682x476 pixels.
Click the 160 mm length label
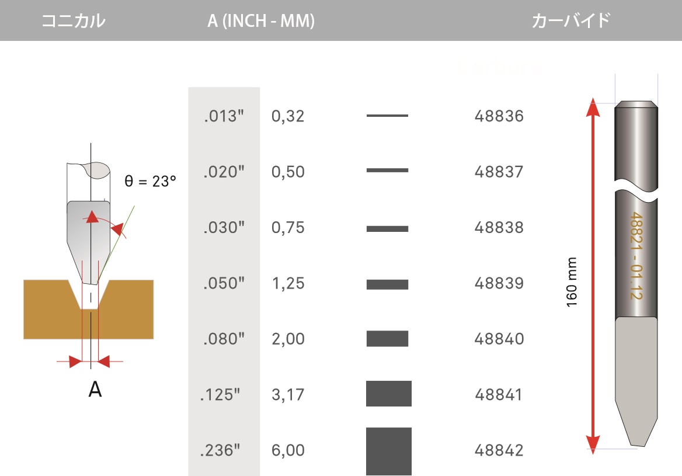point(572,283)
